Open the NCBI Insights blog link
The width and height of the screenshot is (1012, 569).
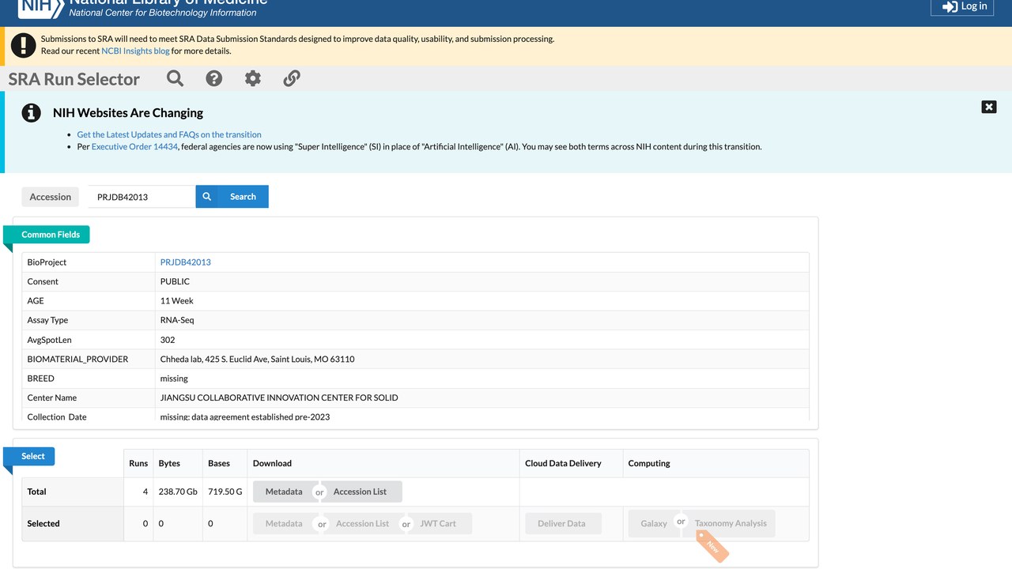tap(135, 51)
